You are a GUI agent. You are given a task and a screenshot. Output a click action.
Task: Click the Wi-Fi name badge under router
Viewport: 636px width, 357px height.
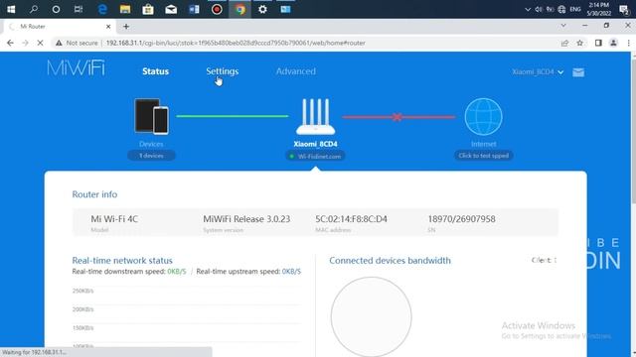tap(315, 156)
